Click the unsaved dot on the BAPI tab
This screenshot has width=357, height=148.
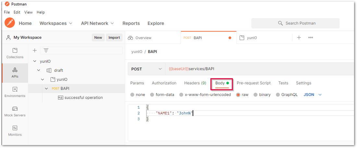(x=230, y=38)
